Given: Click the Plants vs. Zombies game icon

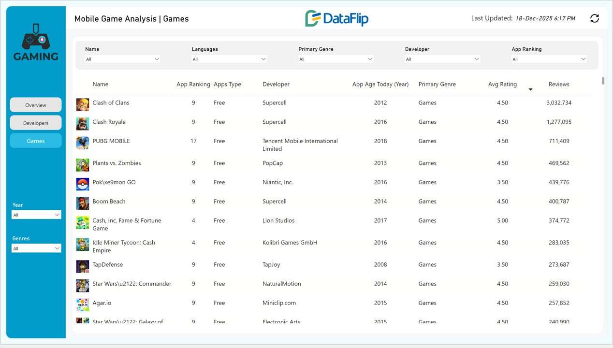Looking at the screenshot, I should point(83,165).
